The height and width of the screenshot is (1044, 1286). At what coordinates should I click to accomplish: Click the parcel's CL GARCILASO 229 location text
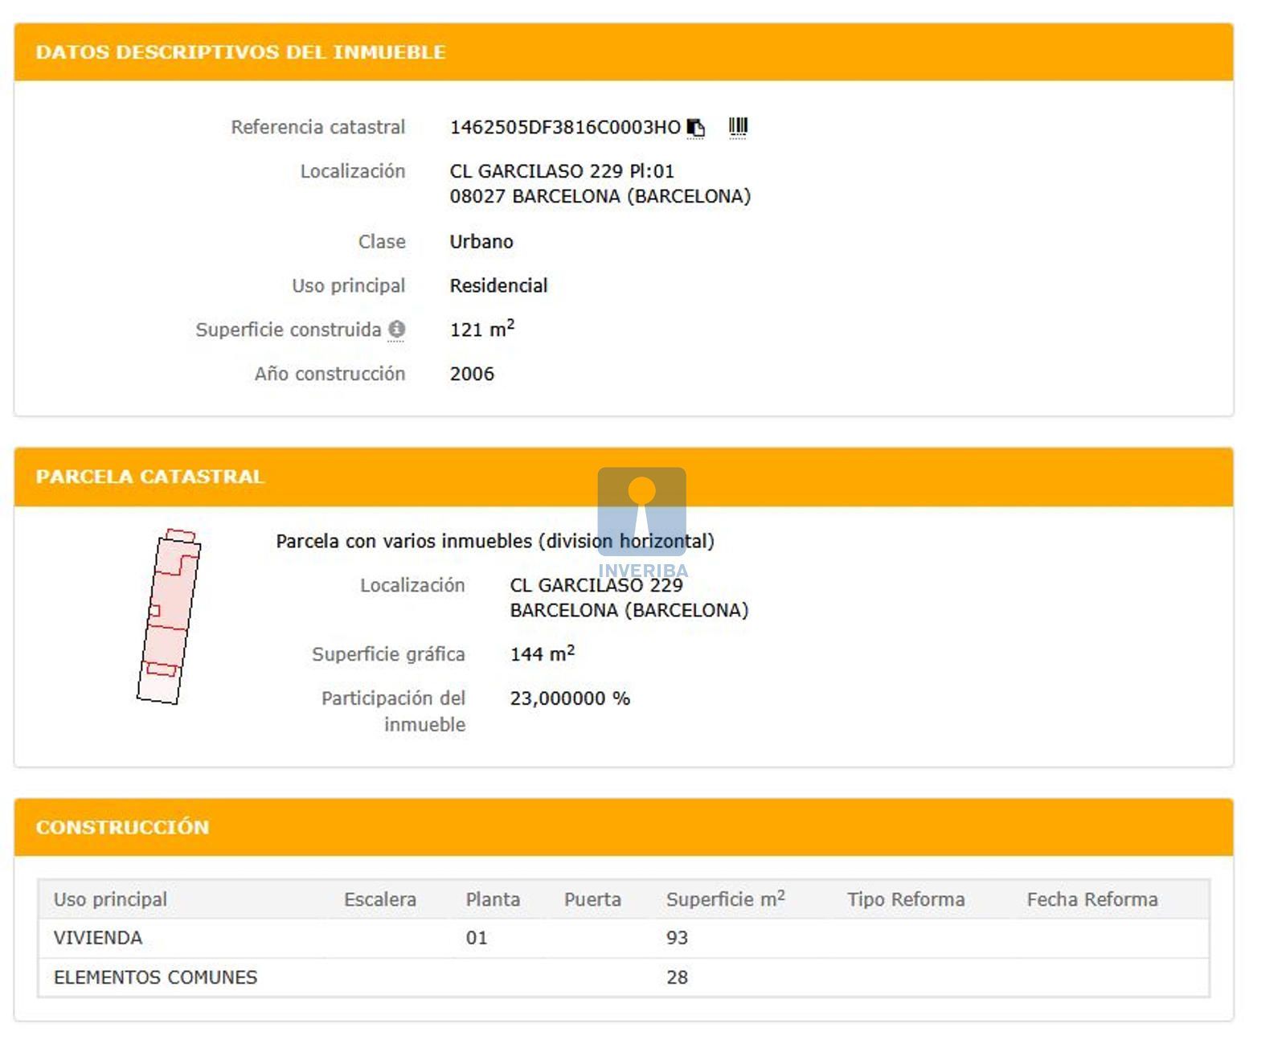[596, 586]
